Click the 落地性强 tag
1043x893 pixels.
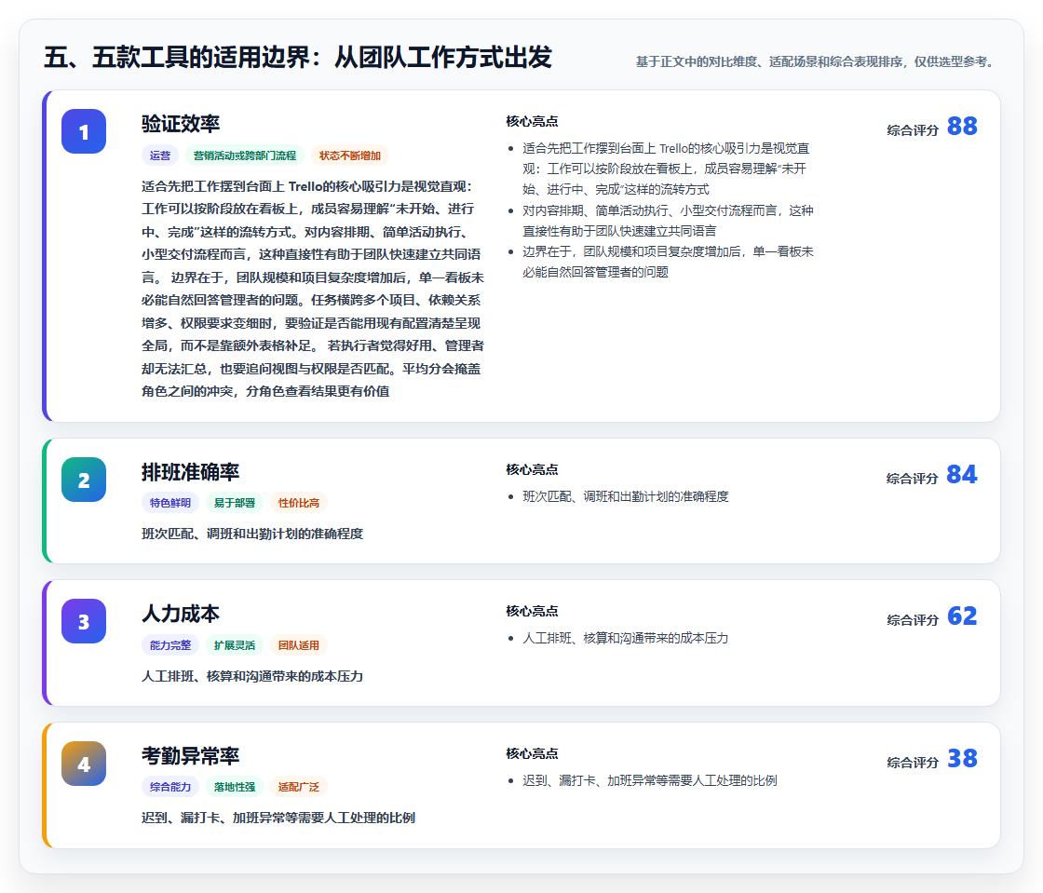(234, 787)
